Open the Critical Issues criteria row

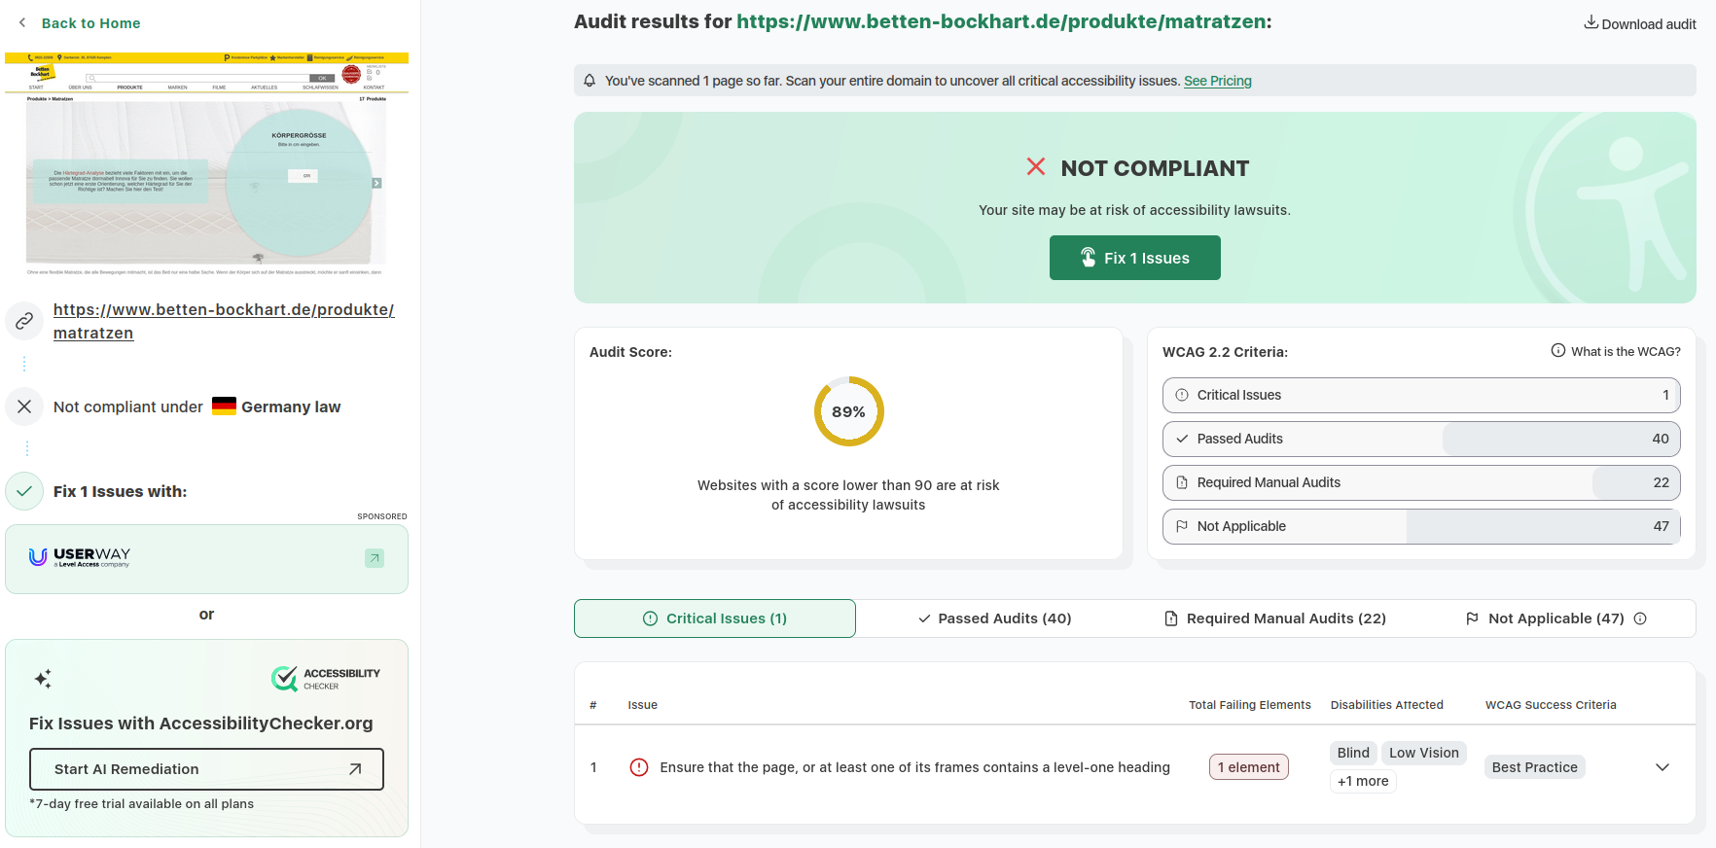pyautogui.click(x=1421, y=395)
